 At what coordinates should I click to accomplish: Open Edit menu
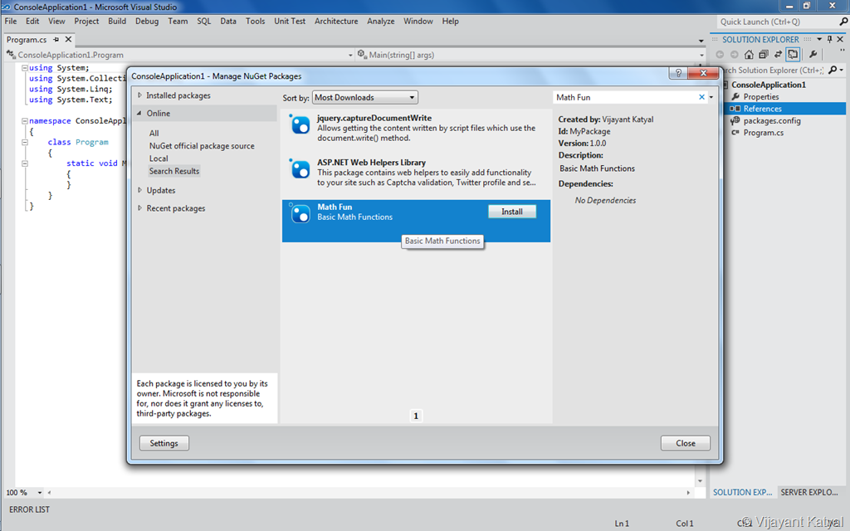32,21
